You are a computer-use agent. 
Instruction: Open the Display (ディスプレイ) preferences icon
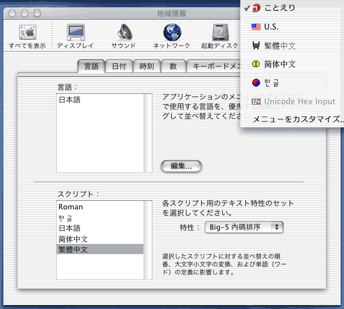pyautogui.click(x=75, y=36)
